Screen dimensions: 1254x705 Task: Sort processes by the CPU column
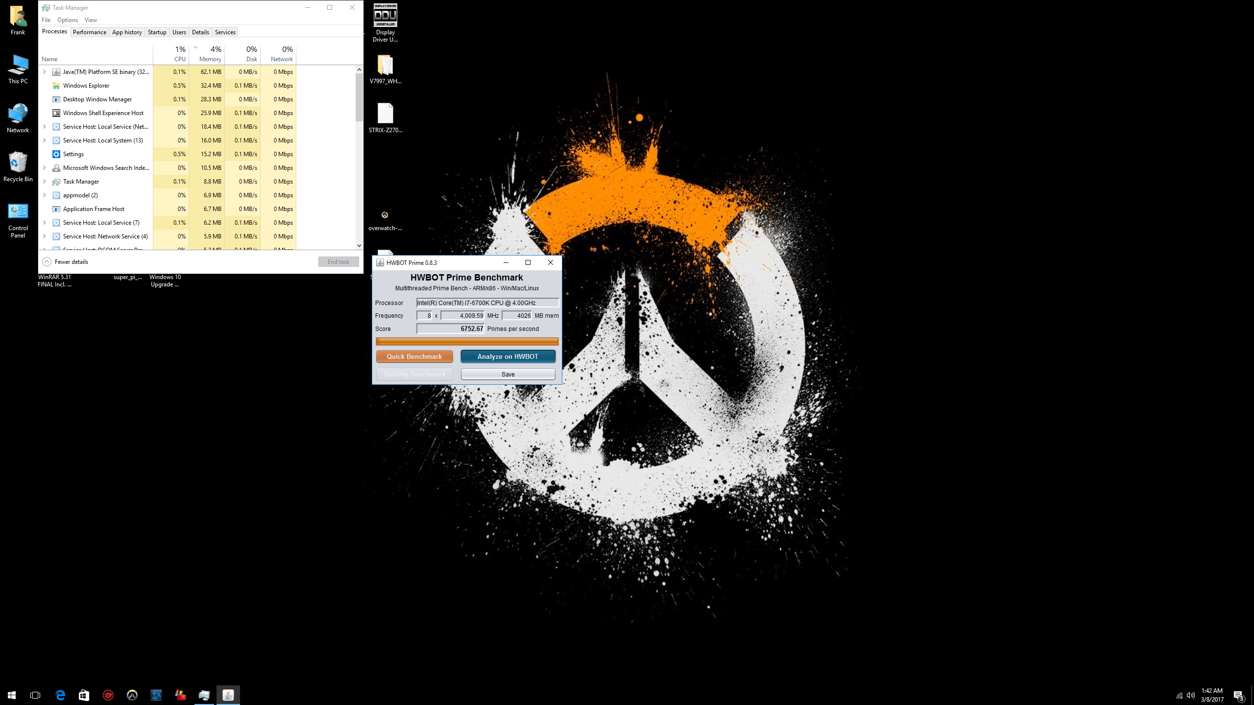[171, 54]
